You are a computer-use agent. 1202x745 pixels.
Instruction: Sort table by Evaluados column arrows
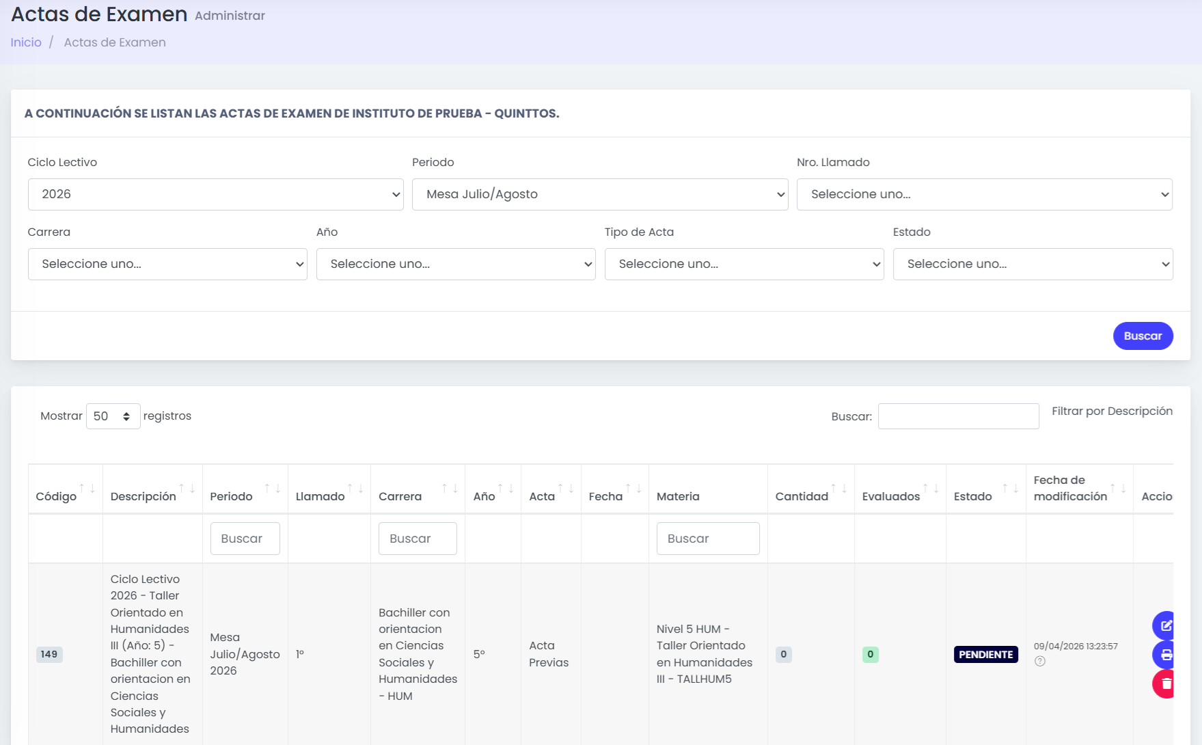click(x=931, y=488)
